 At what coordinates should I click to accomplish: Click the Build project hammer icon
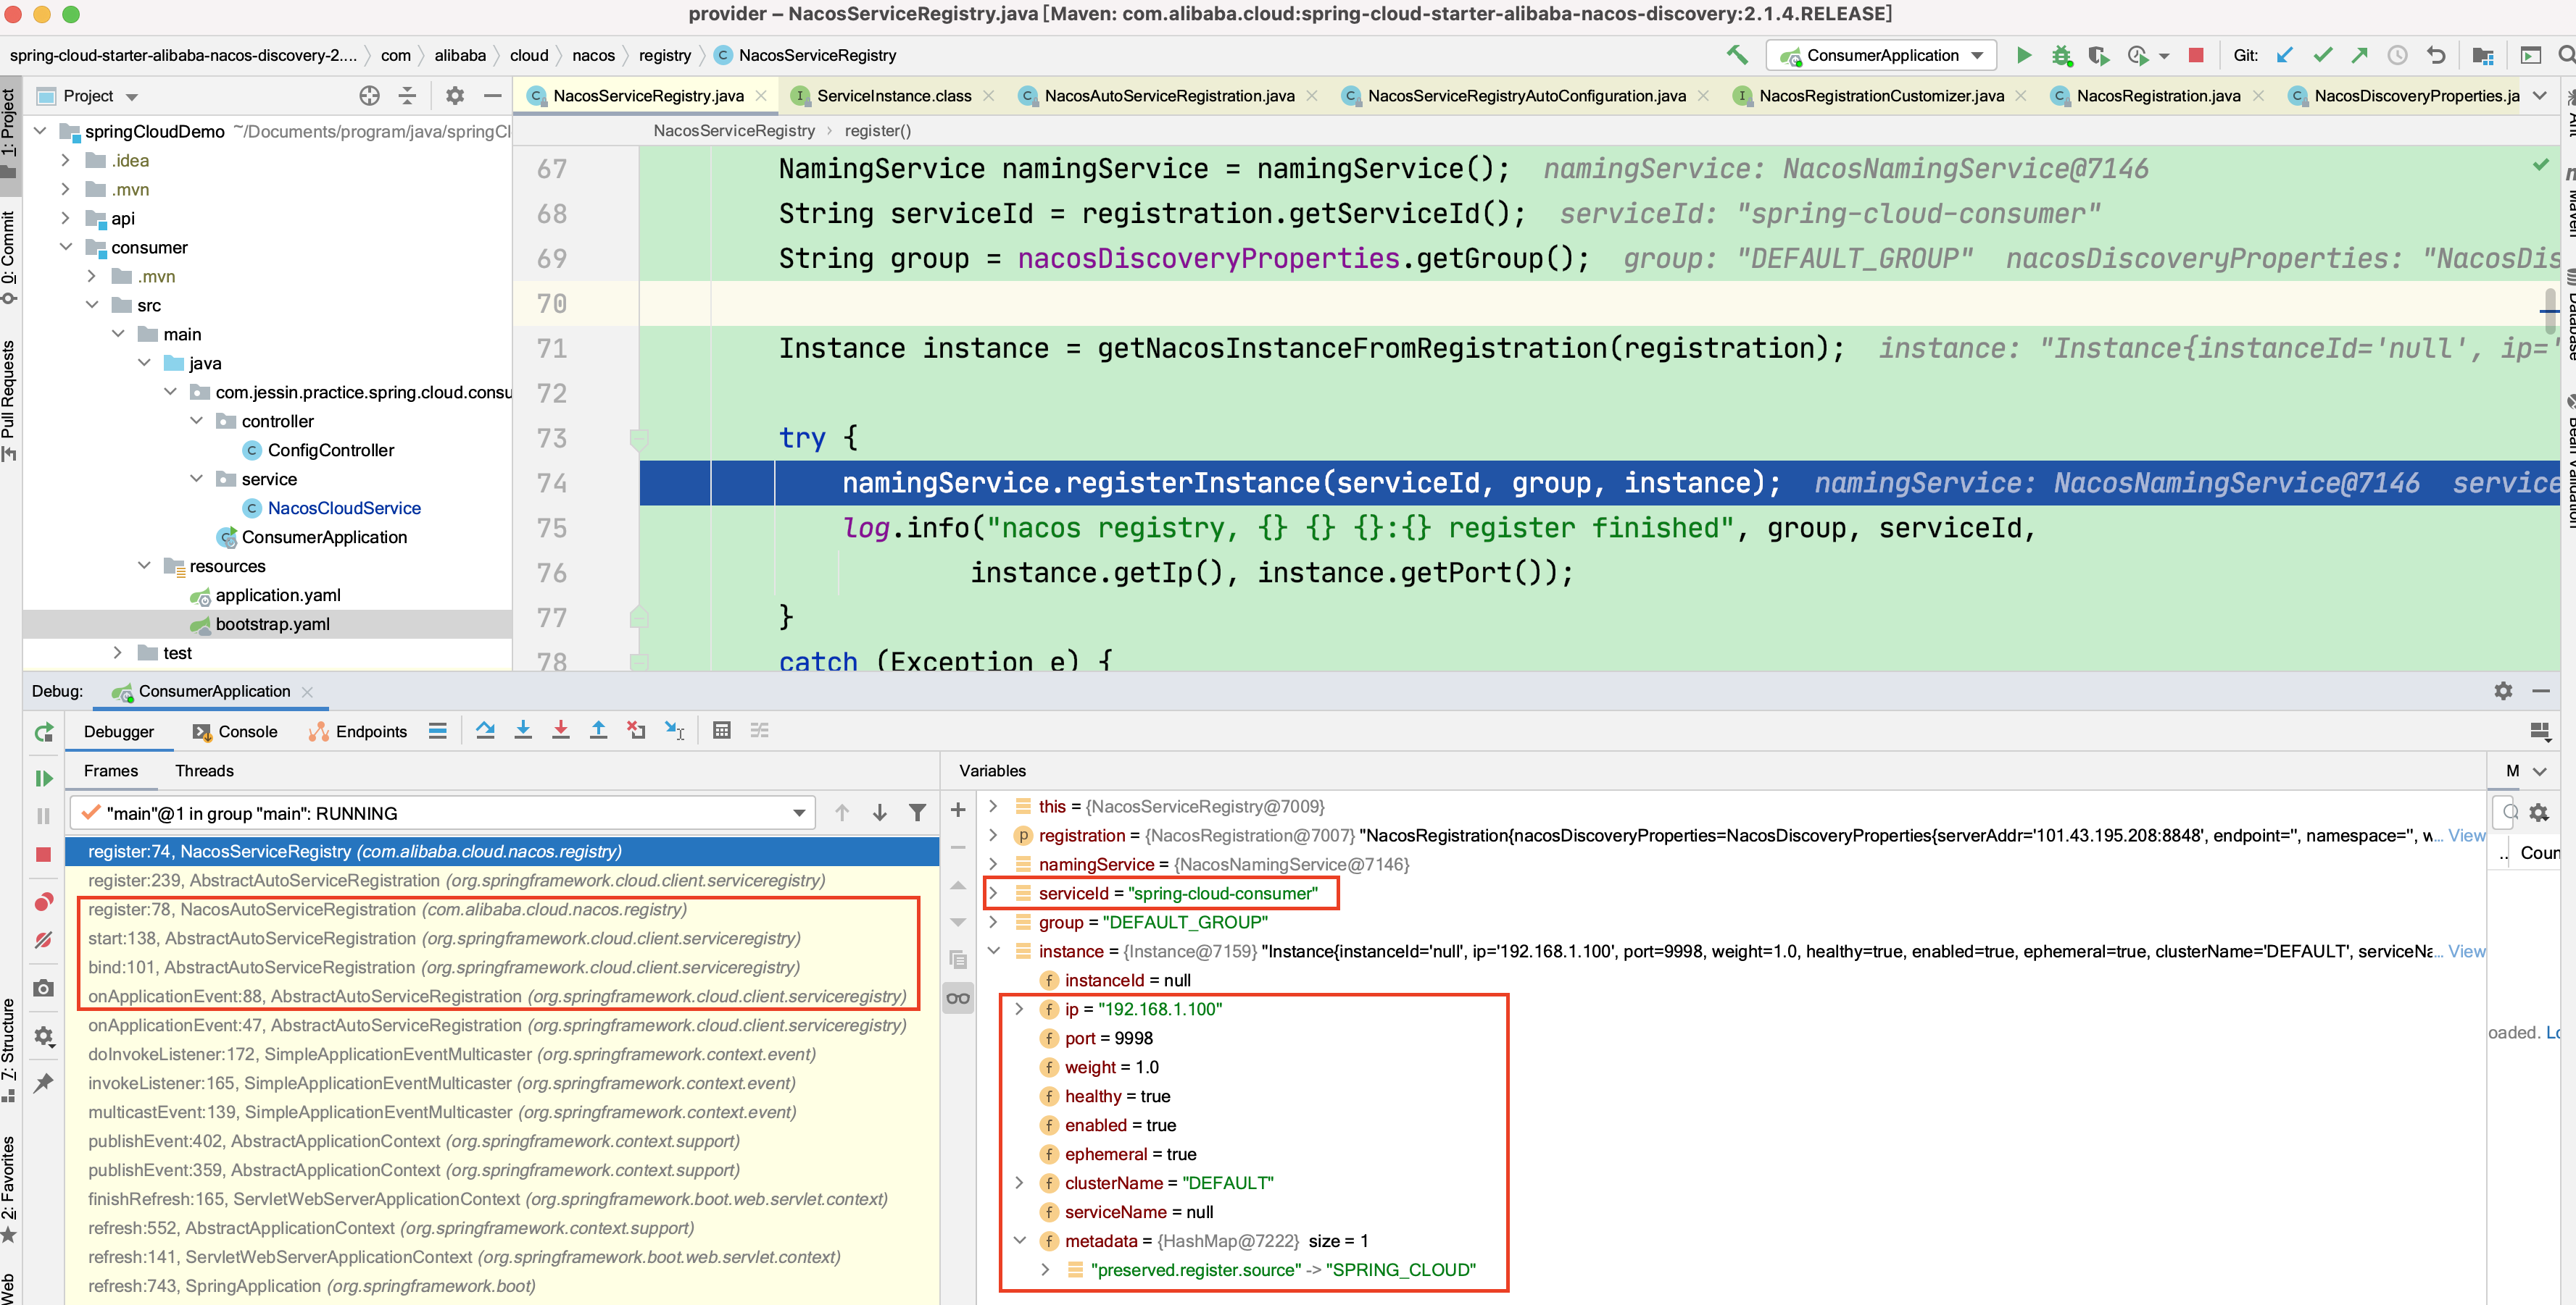click(x=1737, y=55)
